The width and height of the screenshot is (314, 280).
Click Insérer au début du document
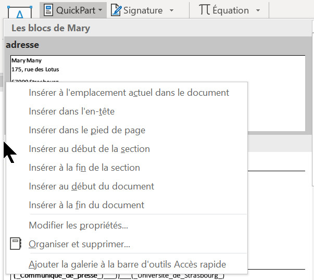91,186
